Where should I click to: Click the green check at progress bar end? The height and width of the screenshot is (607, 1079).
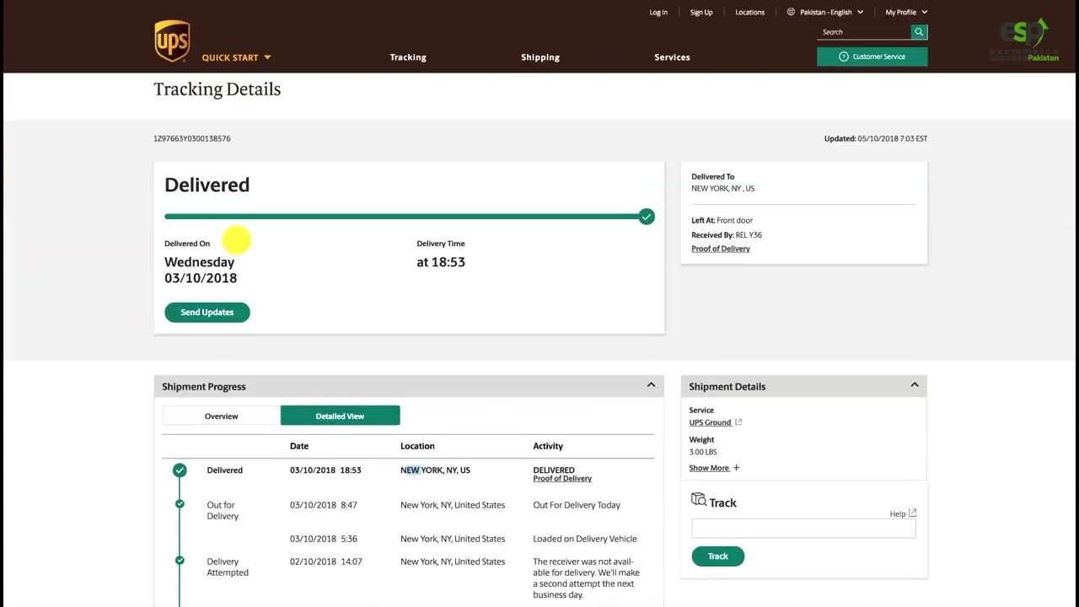click(647, 217)
